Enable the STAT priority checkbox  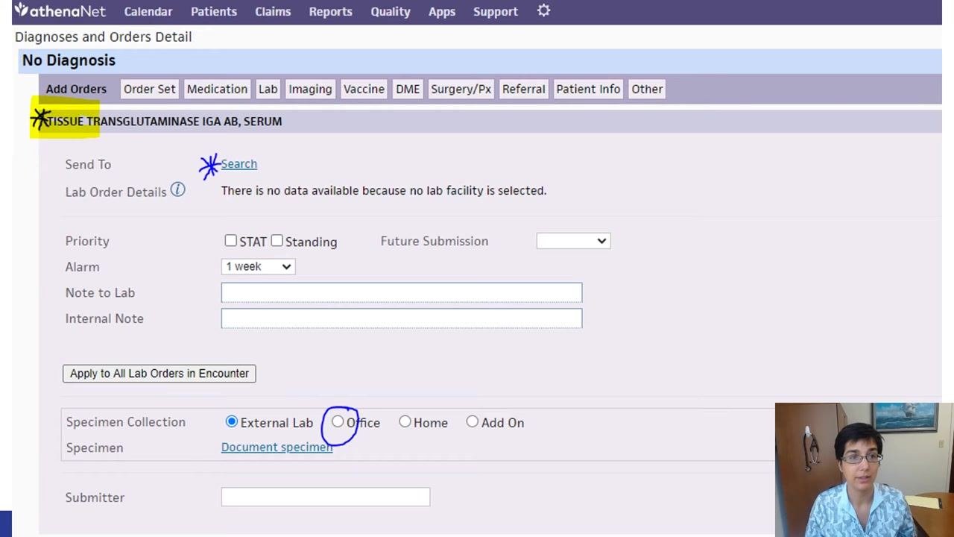(230, 240)
